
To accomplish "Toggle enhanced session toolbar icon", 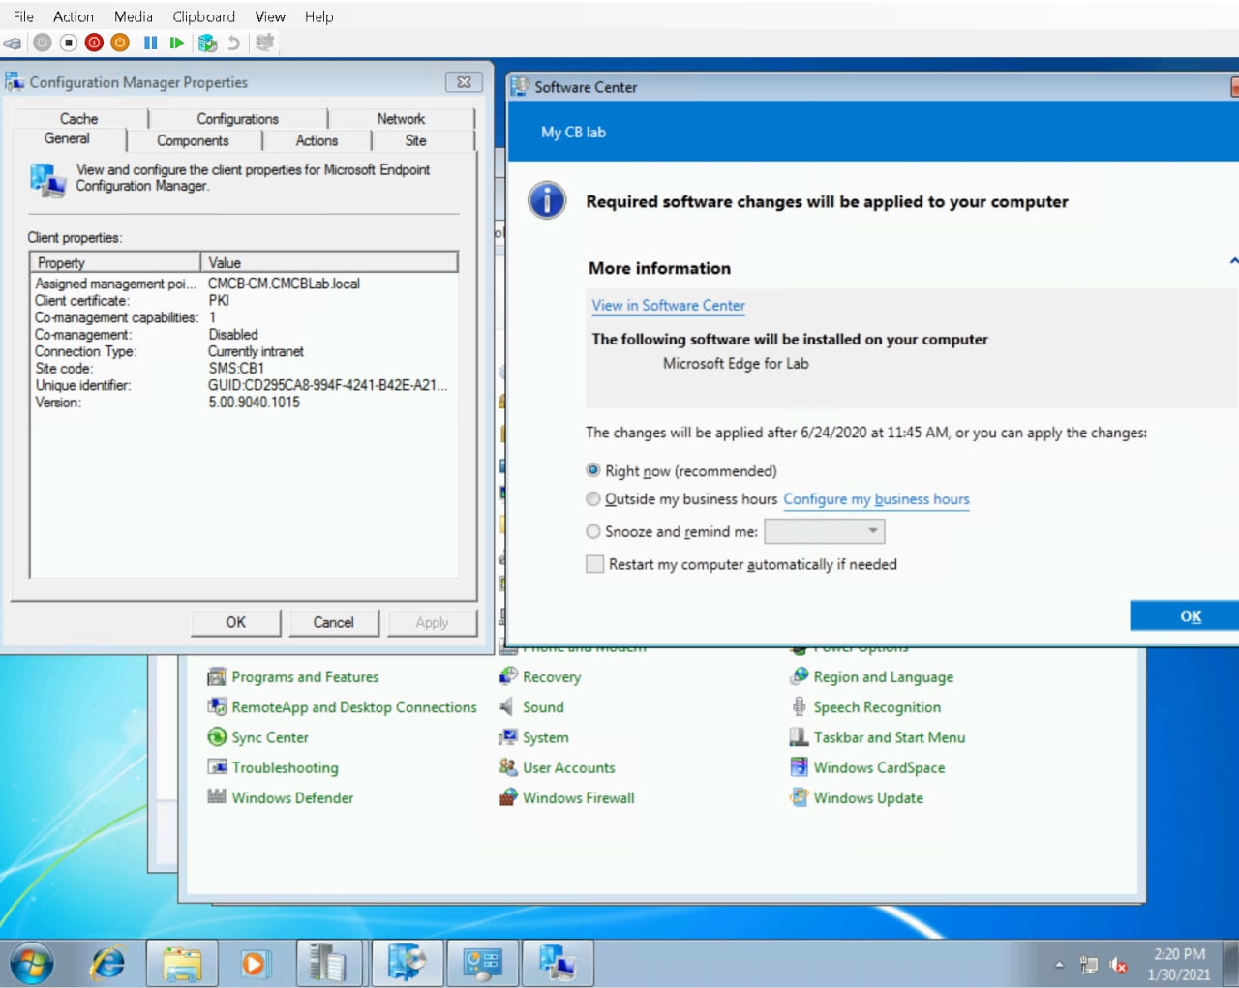I will click(264, 43).
